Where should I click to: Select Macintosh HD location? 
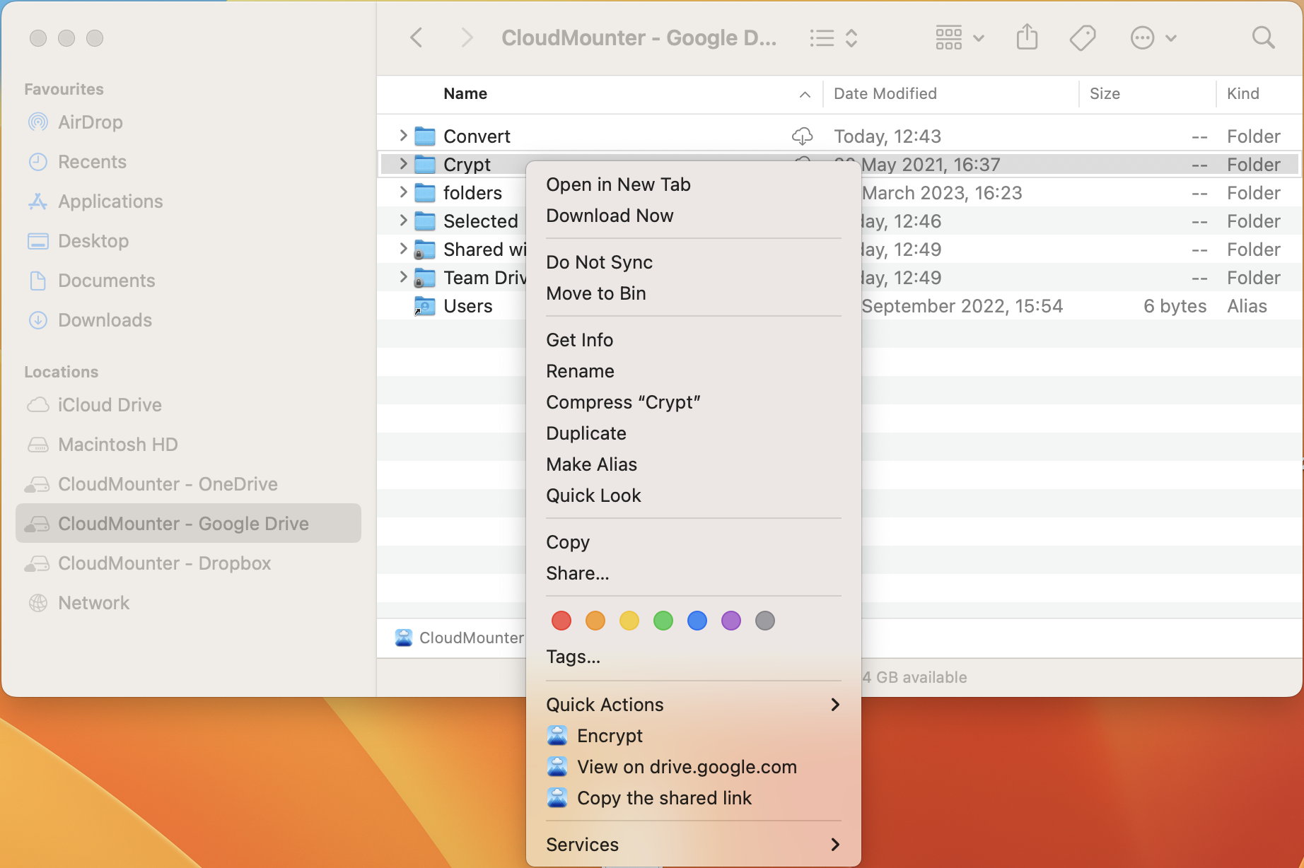click(x=188, y=445)
